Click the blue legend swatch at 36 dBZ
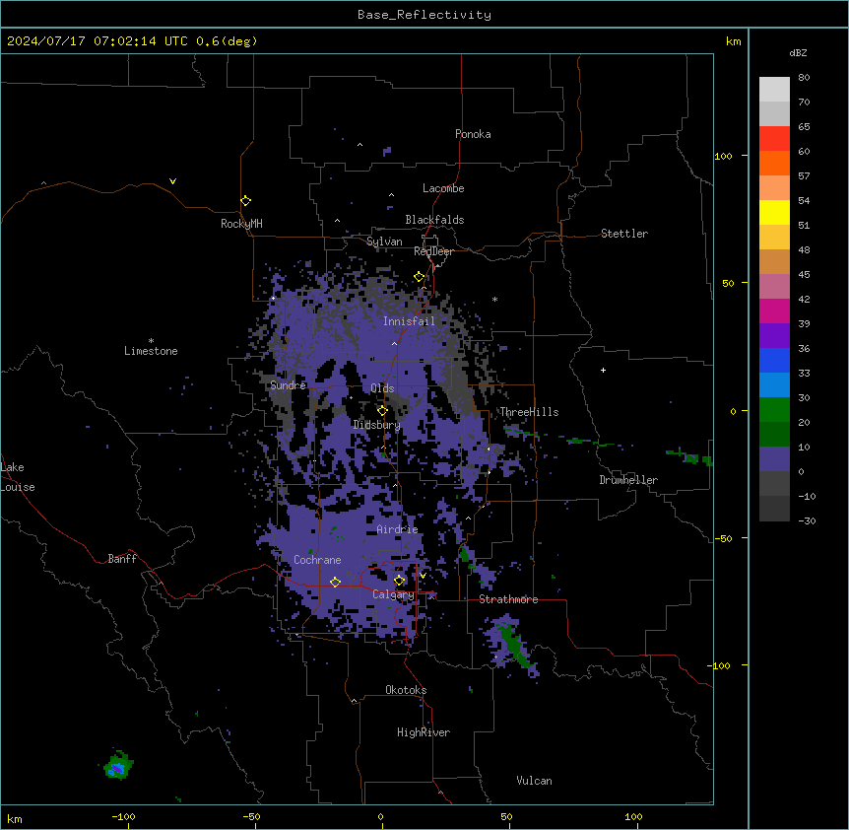Screen dimensions: 849x830 point(774,360)
